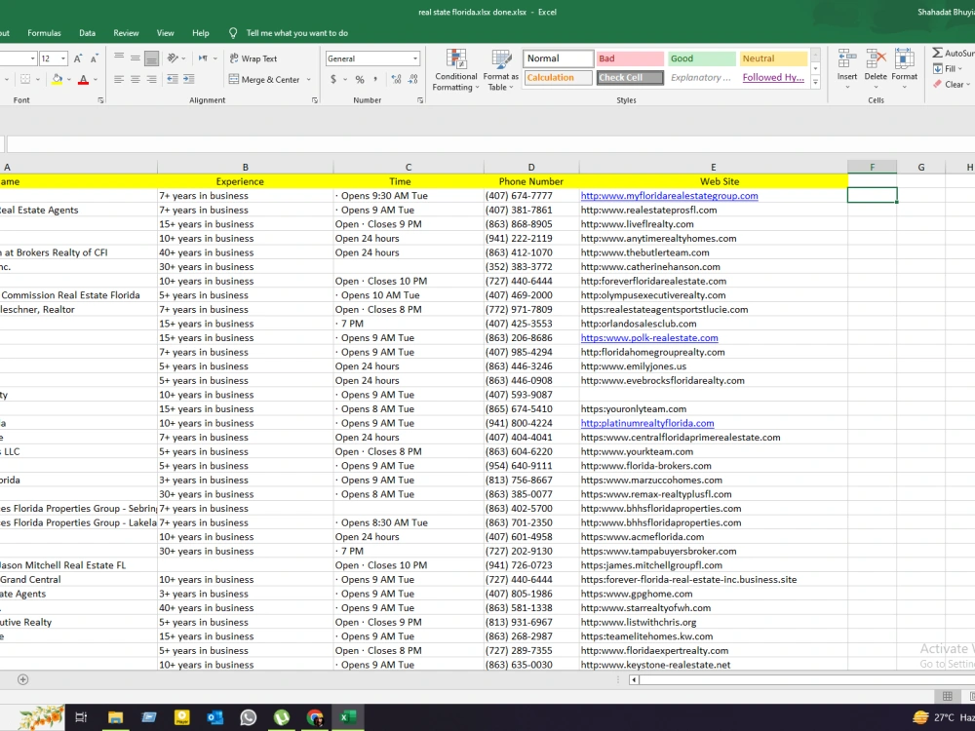Open Fill Color dropdown arrow
This screenshot has width=975, height=731.
tap(68, 80)
